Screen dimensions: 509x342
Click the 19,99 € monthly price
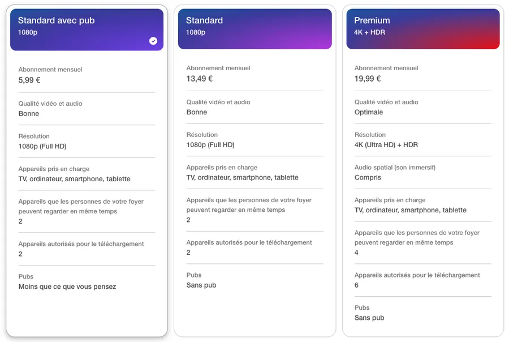click(368, 79)
